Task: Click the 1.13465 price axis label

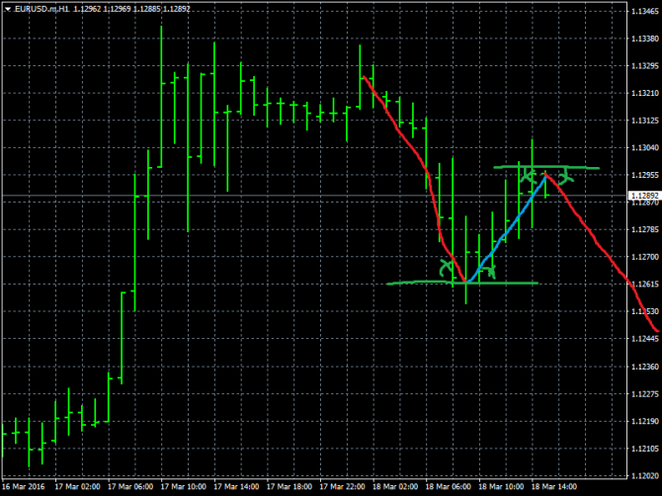Action: pos(644,12)
